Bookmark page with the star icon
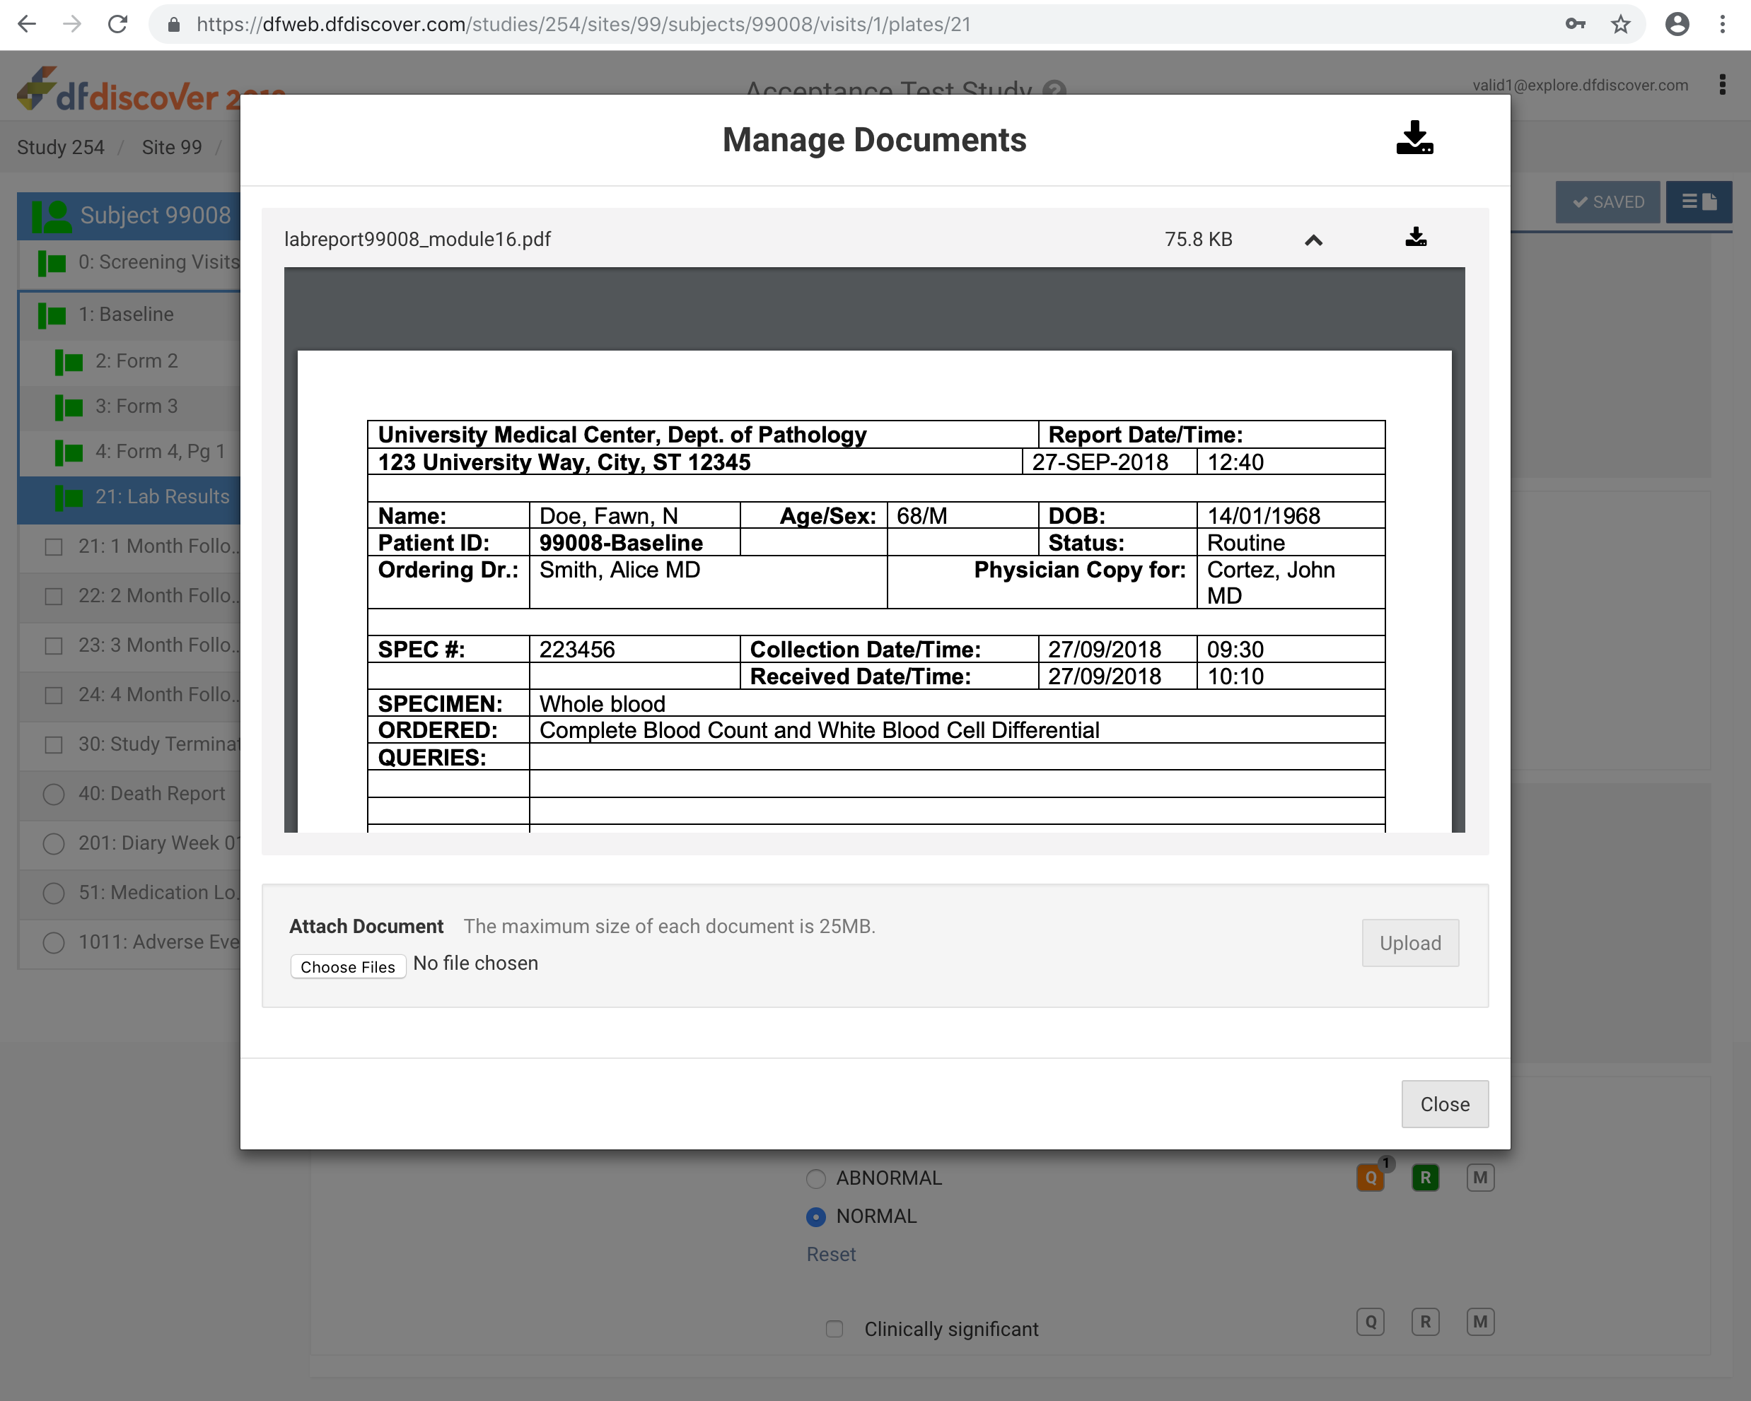The height and width of the screenshot is (1401, 1751). 1620,24
